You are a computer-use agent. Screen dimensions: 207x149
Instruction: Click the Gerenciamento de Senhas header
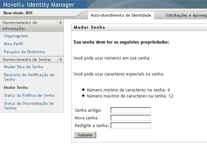(x=27, y=60)
